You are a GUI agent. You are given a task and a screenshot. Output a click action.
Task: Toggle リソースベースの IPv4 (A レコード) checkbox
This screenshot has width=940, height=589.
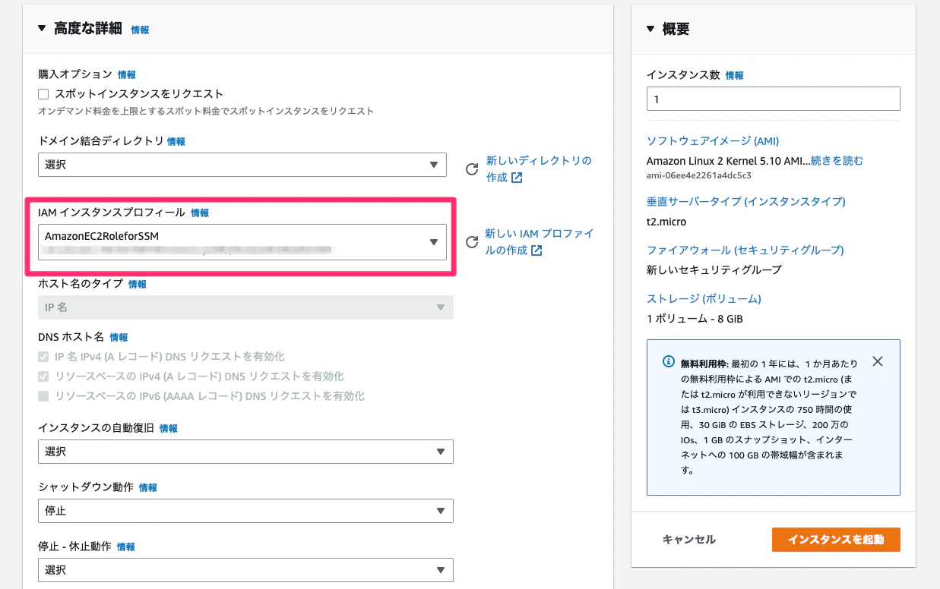coord(43,376)
